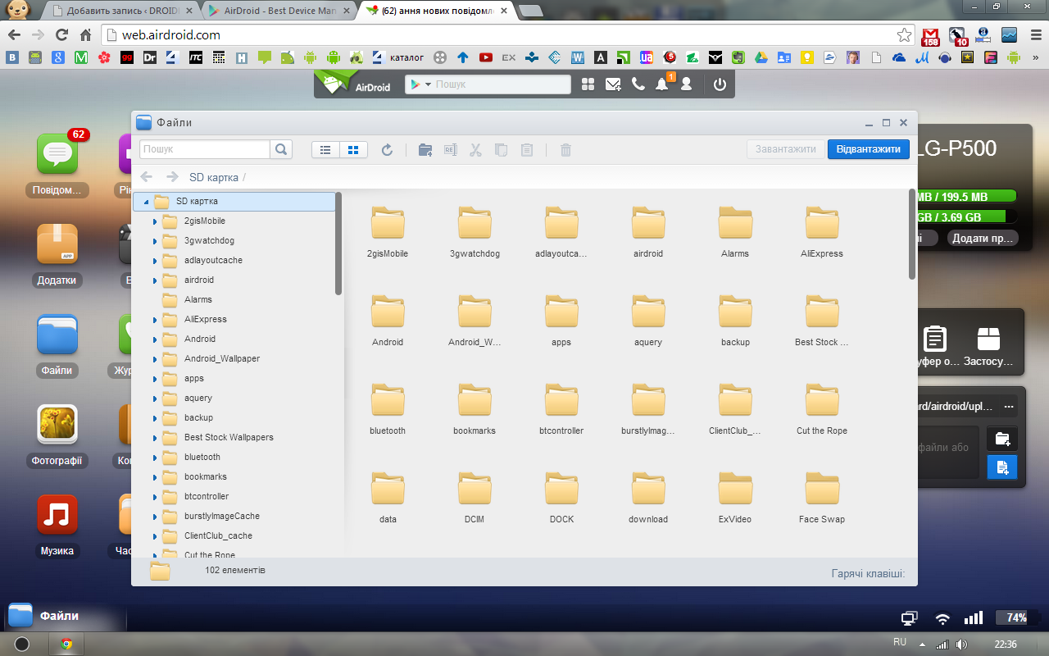Image resolution: width=1049 pixels, height=656 pixels.
Task: Click the volume icon in system tray
Action: click(960, 644)
